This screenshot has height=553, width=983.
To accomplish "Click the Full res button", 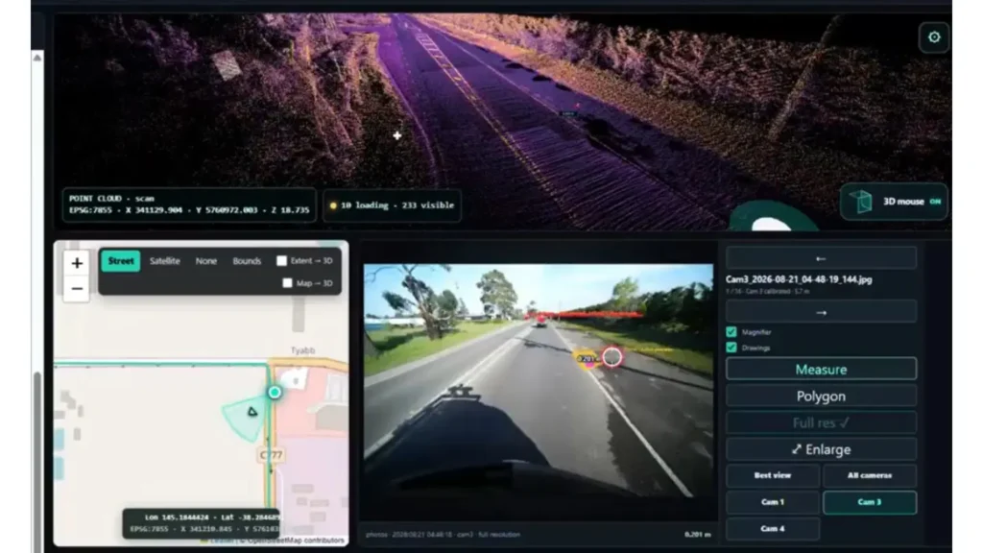I will coord(822,423).
